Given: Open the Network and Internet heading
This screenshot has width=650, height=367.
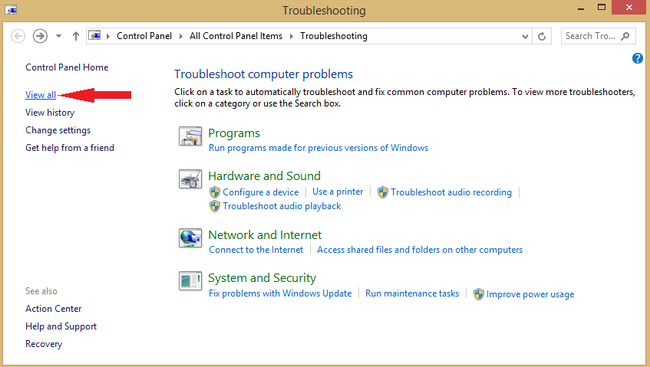Looking at the screenshot, I should tap(265, 235).
